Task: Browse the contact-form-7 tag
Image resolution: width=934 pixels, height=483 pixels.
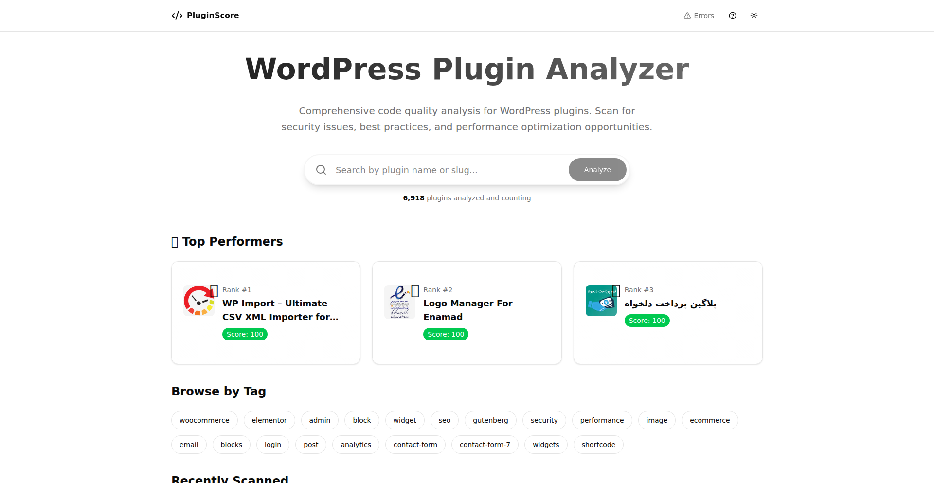Action: click(485, 444)
